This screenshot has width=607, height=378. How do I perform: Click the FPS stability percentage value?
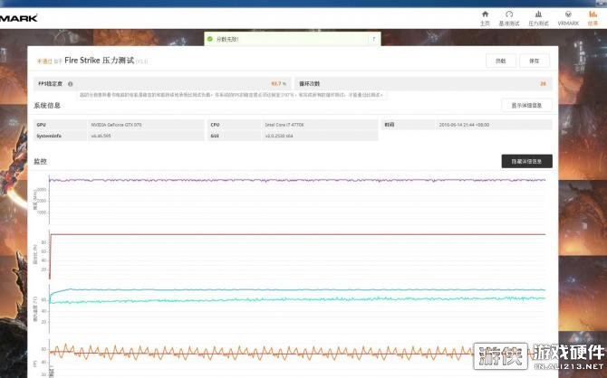coord(278,83)
